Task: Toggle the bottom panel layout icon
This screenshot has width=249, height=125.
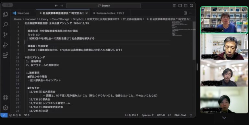Action: click(180, 5)
